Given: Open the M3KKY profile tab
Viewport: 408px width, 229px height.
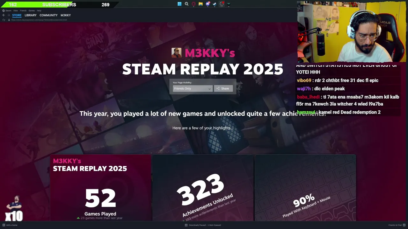Looking at the screenshot, I should tap(66, 15).
